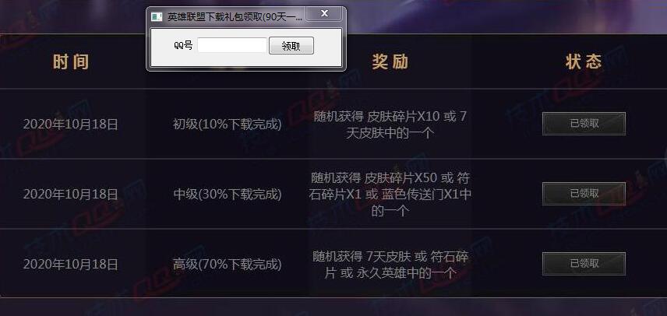Click the 奖励 column header
The height and width of the screenshot is (316, 667).
click(x=390, y=61)
